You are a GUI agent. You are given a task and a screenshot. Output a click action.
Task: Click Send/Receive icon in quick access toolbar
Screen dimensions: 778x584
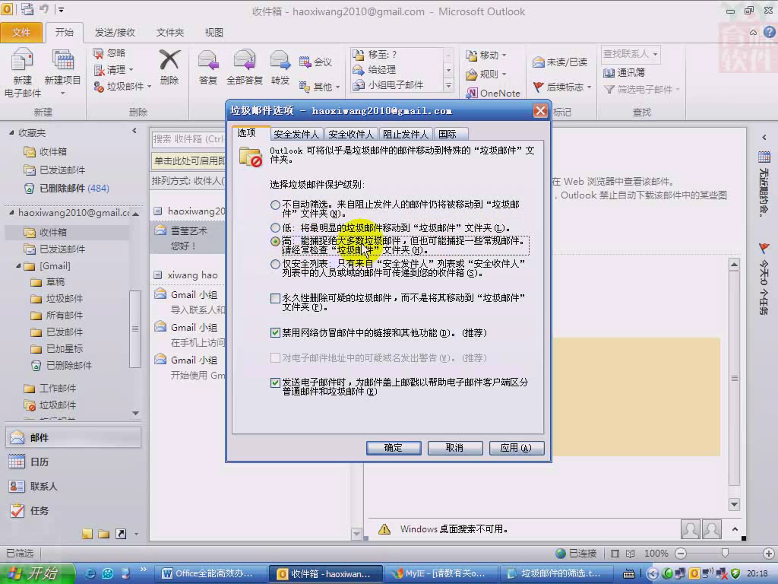click(x=27, y=9)
